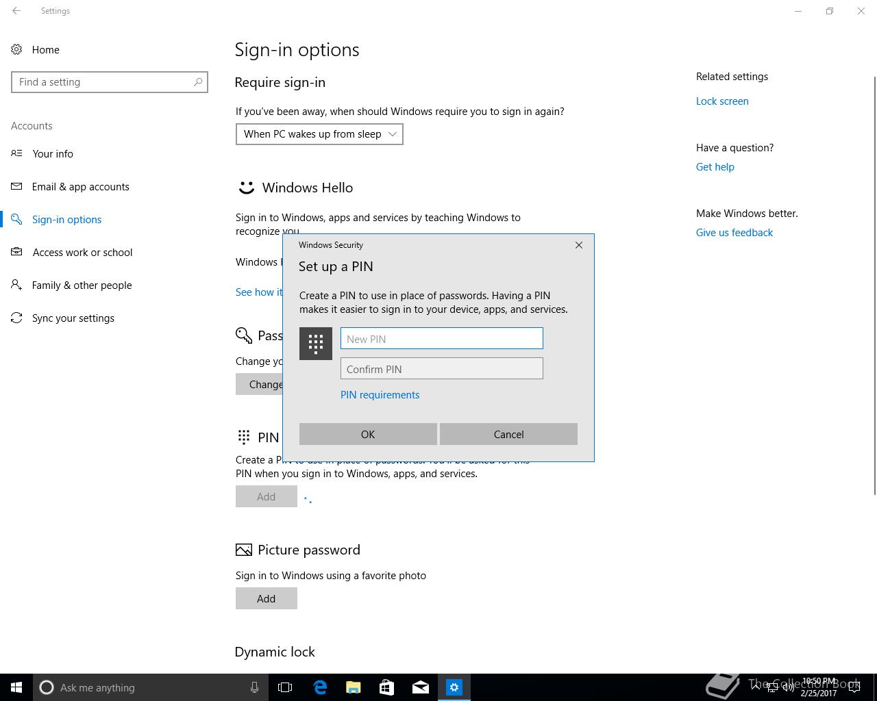The width and height of the screenshot is (877, 701).
Task: Select Sign-in options in the sidebar
Action: pos(66,219)
